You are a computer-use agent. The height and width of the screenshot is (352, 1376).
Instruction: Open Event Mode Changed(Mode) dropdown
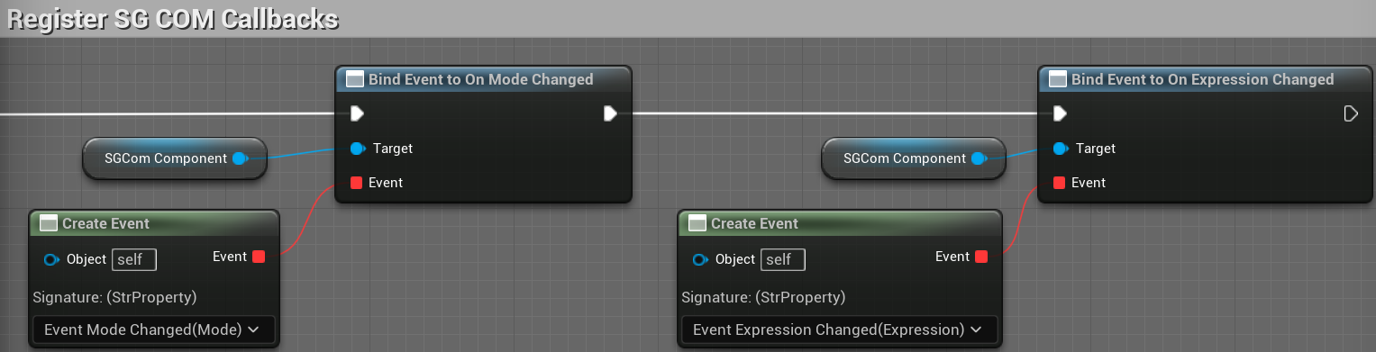(153, 329)
